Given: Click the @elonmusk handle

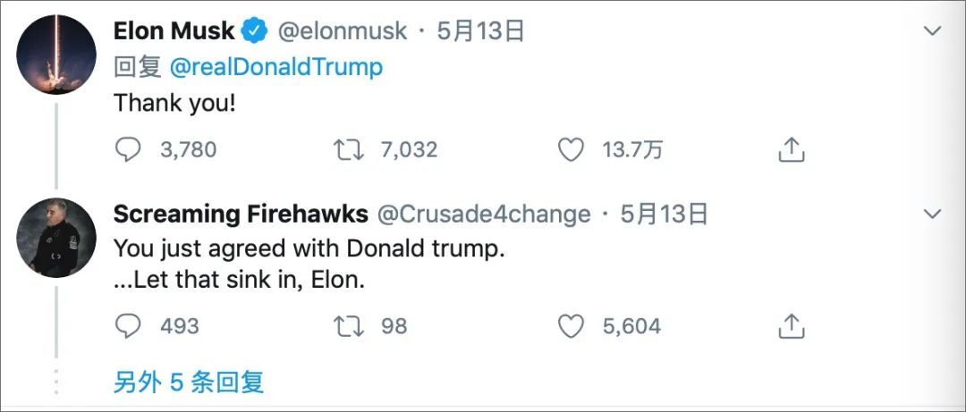Looking at the screenshot, I should [343, 31].
